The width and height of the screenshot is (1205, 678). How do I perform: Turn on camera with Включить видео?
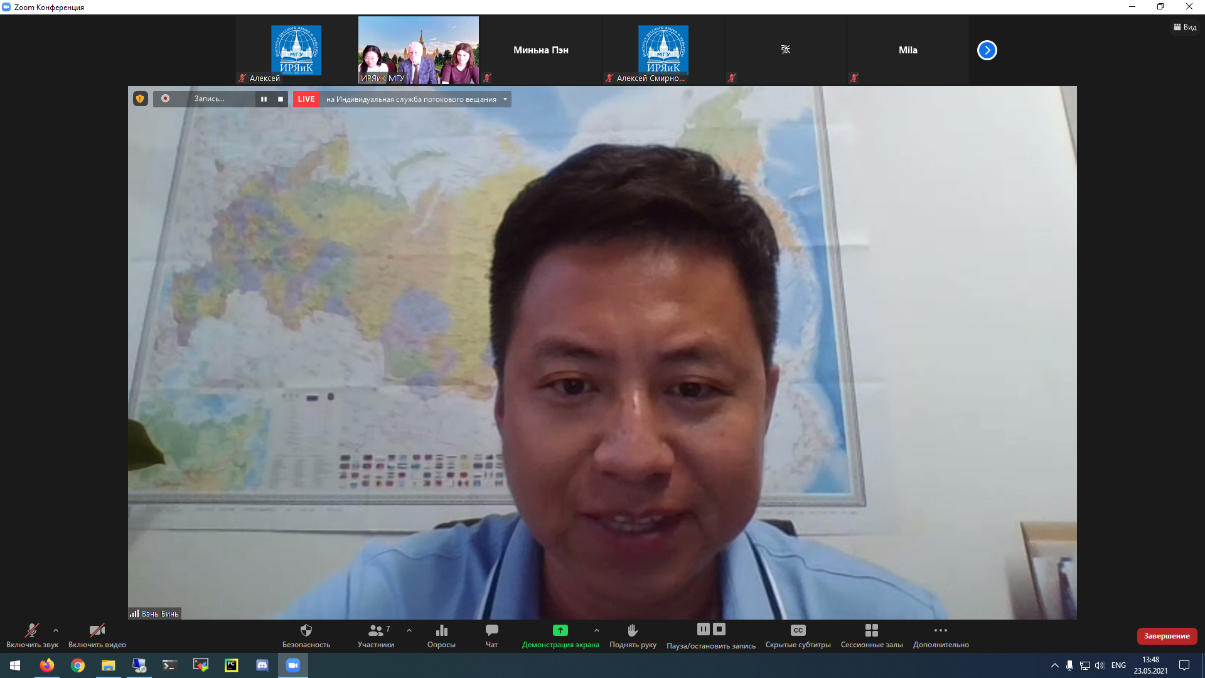pyautogui.click(x=97, y=630)
